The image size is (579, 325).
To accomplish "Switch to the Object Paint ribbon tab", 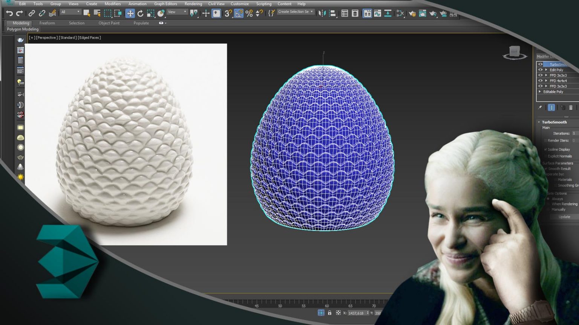I will click(109, 23).
